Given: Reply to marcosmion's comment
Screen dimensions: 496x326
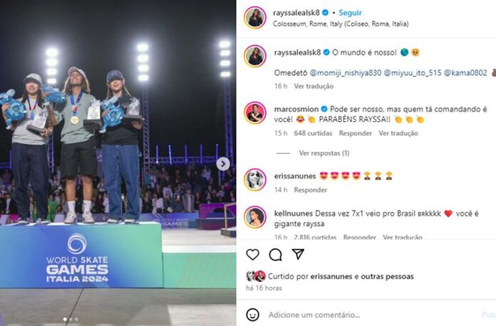Looking at the screenshot, I should coord(355,133).
